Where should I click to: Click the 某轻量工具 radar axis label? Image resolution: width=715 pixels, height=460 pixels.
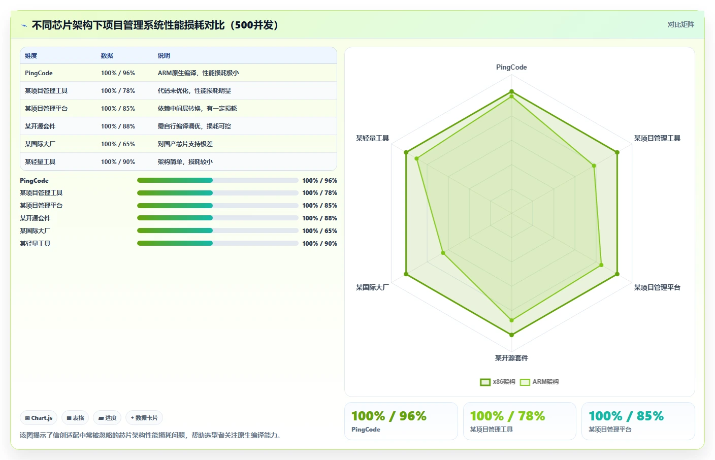372,138
